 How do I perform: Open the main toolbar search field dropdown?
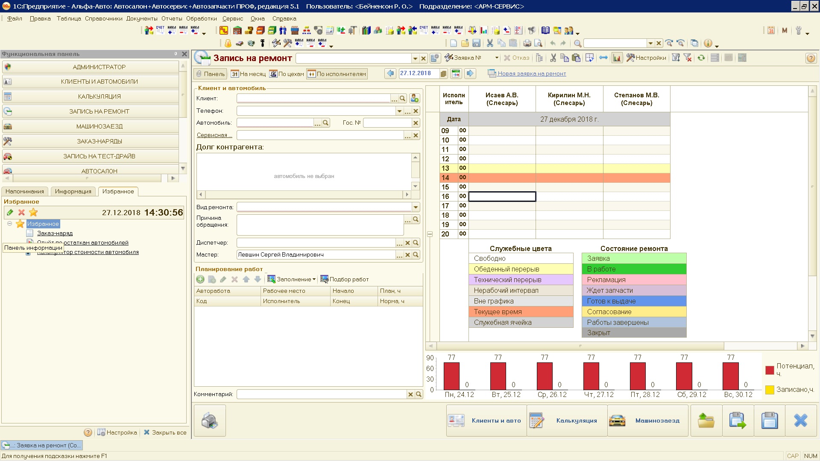click(x=650, y=43)
